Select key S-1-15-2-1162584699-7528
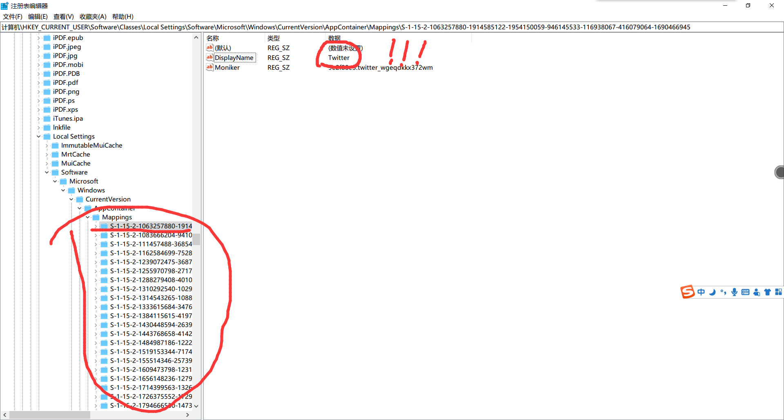 [x=151, y=253]
